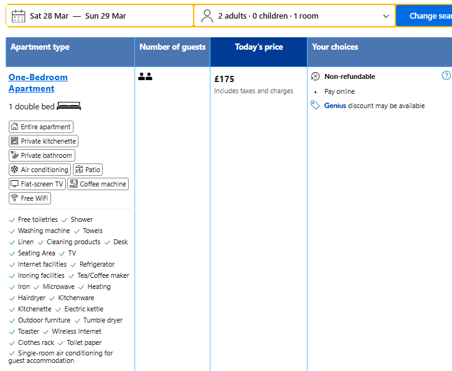Click the Change search button
This screenshot has height=371, width=452.
(x=424, y=16)
